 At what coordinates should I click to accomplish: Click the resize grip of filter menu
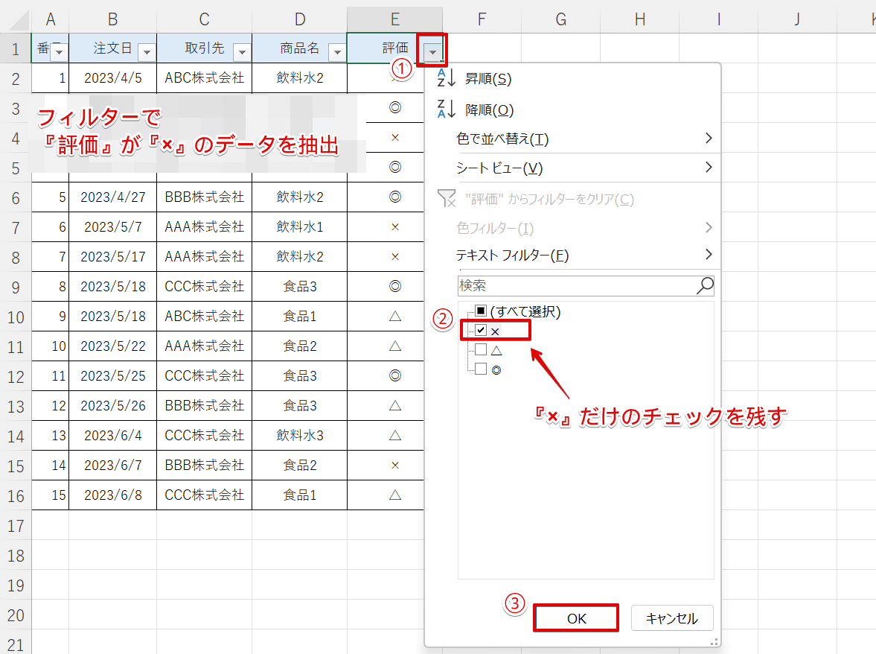click(x=714, y=641)
